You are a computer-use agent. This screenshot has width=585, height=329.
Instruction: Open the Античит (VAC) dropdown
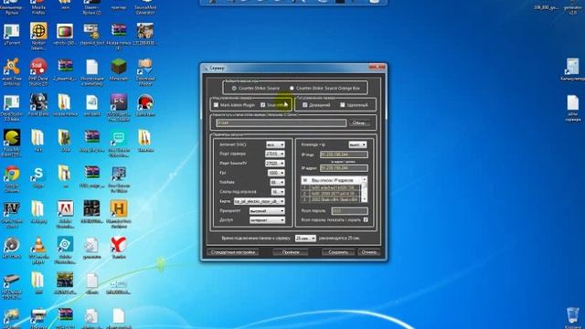(275, 144)
